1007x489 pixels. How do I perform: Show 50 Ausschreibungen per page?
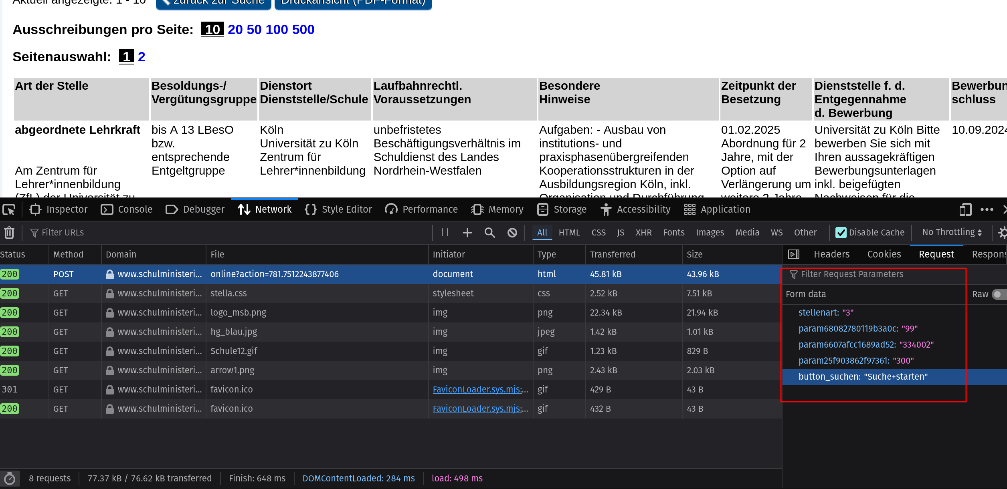click(x=254, y=30)
